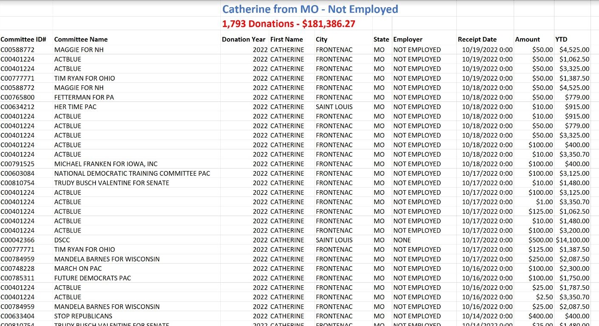Select the NATIONAL DEMOCRATIC TRAINING COMMITTEE PAC cell
Viewport: 599px width, 326px height.
pyautogui.click(x=132, y=173)
